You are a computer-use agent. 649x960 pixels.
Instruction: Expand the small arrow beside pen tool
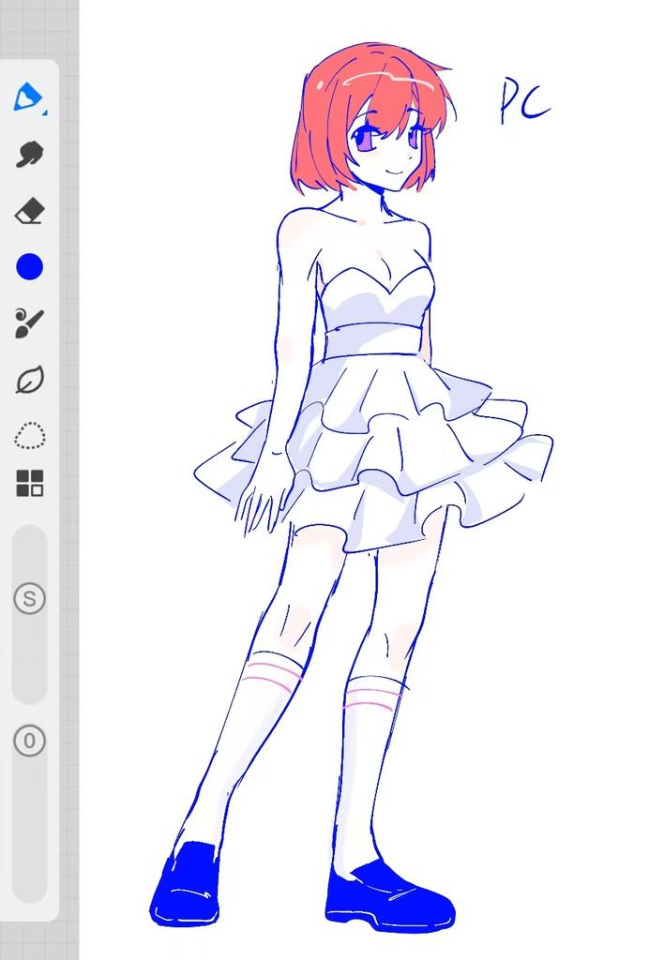pyautogui.click(x=44, y=112)
